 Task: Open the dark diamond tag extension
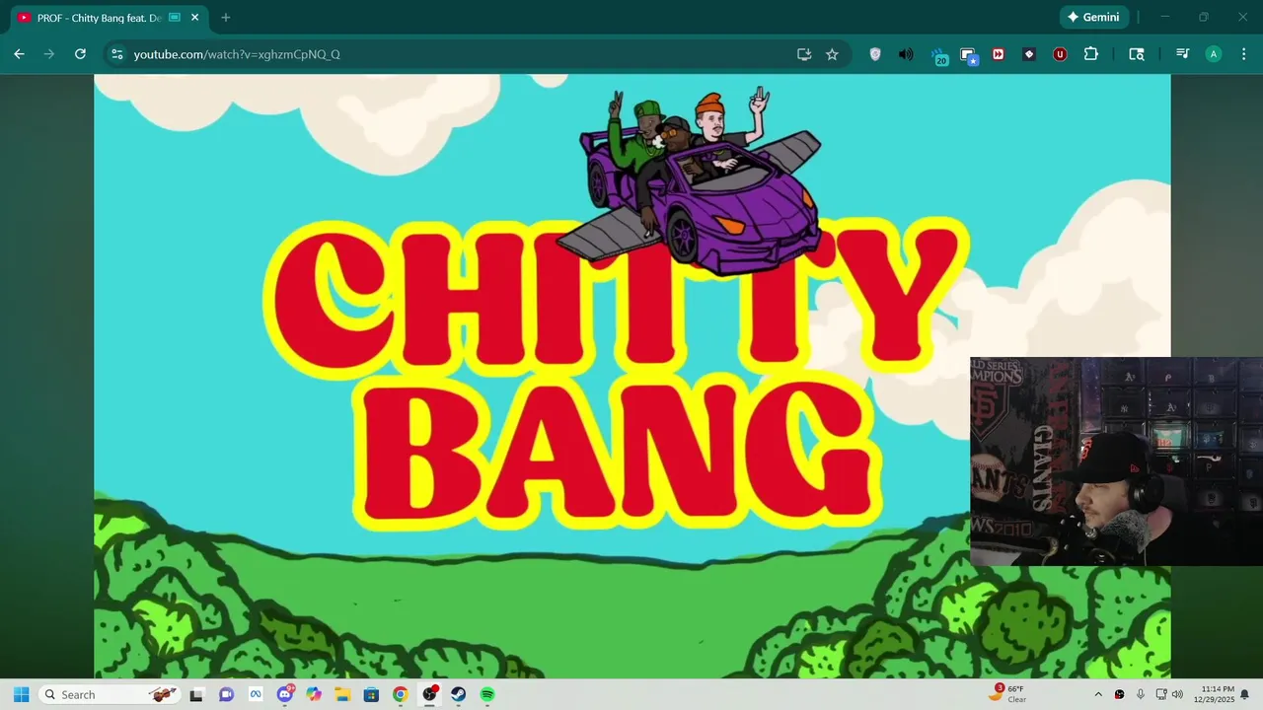1029,54
